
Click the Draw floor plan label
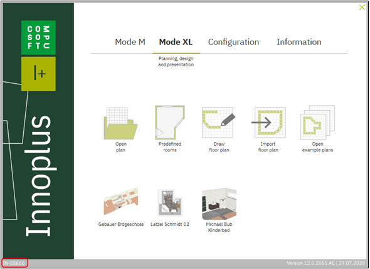pos(219,147)
